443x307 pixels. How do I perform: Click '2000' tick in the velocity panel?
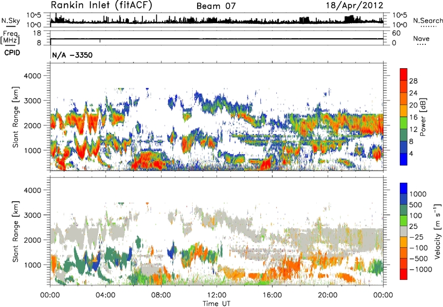[32, 240]
